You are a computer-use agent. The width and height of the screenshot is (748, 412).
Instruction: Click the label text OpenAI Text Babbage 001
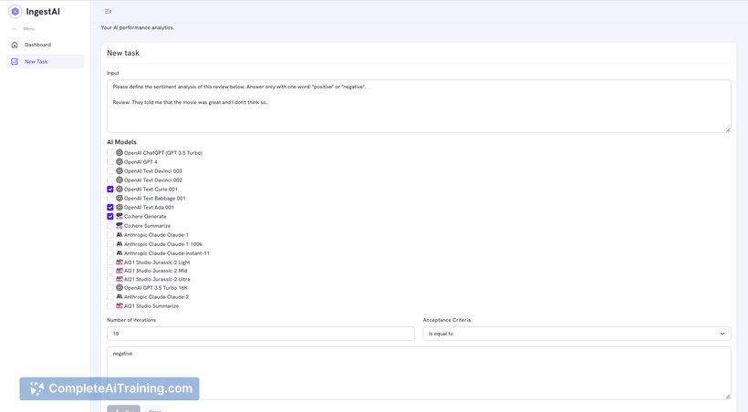tap(154, 199)
